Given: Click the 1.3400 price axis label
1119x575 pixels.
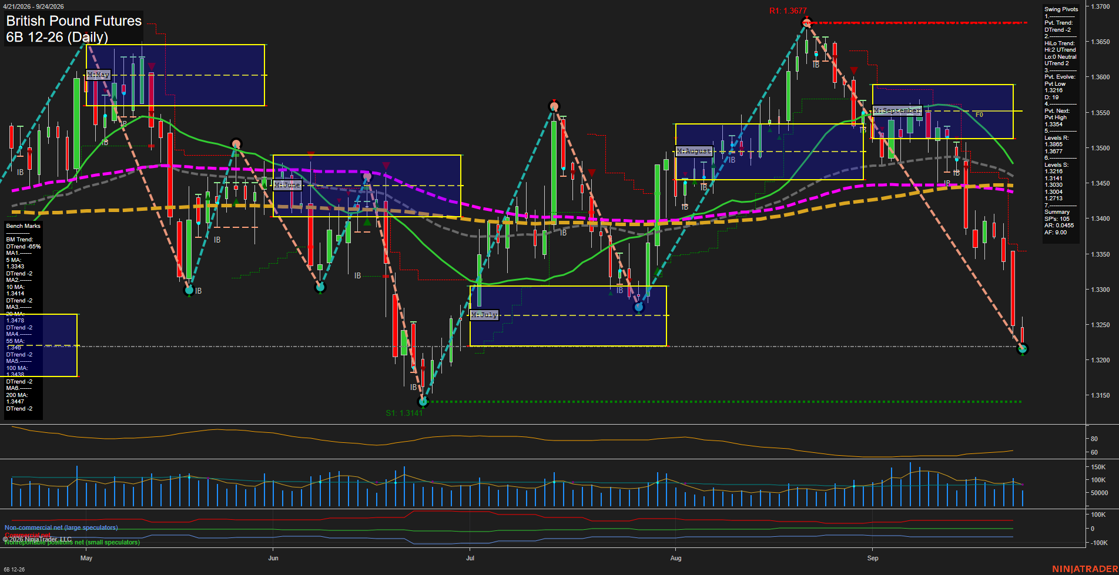Looking at the screenshot, I should (x=1101, y=218).
